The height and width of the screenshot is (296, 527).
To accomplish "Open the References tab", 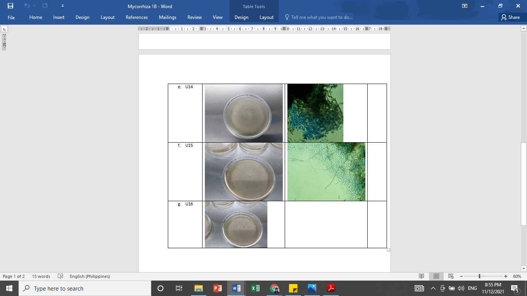I will pos(137,17).
